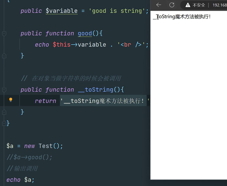
Task: Place cursor on $variable property declaration
Action: (61, 11)
